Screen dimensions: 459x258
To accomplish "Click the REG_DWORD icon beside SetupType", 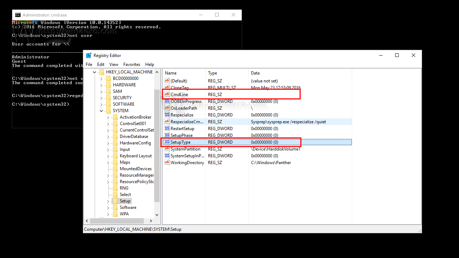I will [166, 142].
